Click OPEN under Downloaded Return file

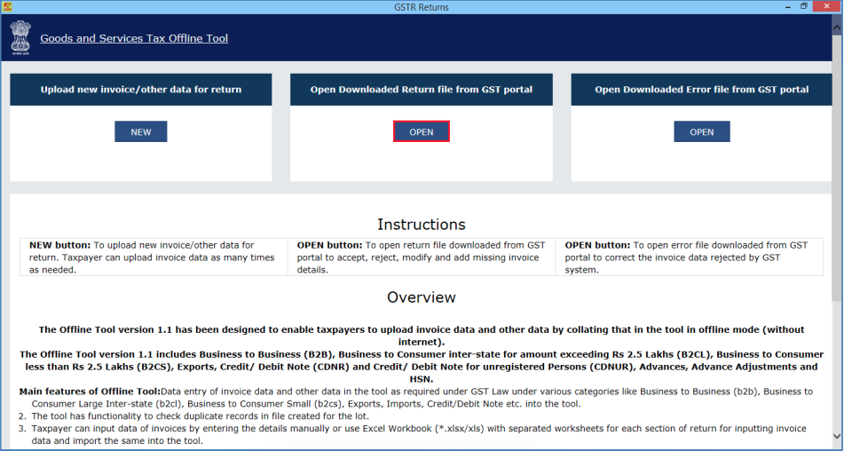click(422, 132)
